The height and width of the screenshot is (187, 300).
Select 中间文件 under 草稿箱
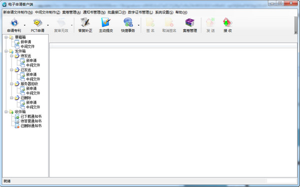pyautogui.click(x=27, y=47)
